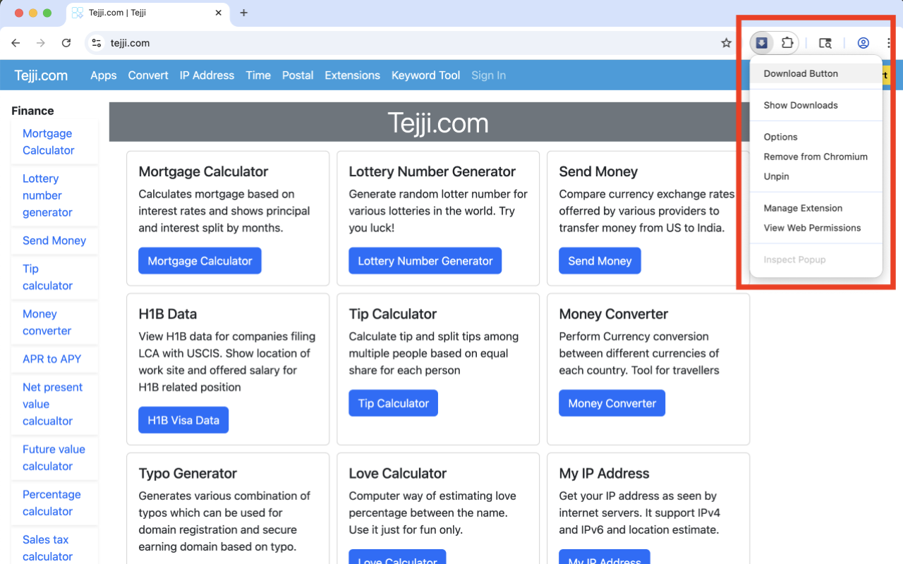Focus the address bar showing tejji.com
Screen dimensions: 903x564
(x=409, y=43)
